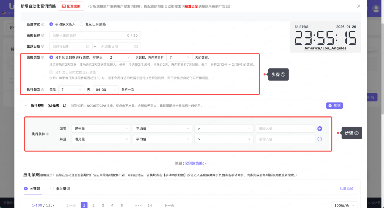The width and height of the screenshot is (384, 208).
Task: Open the user avatar menu top right
Action: (x=376, y=9)
